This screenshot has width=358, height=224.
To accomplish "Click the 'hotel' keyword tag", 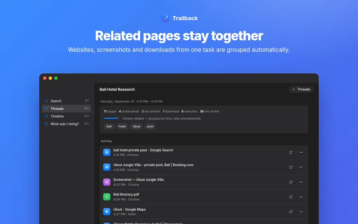I will click(x=122, y=126).
